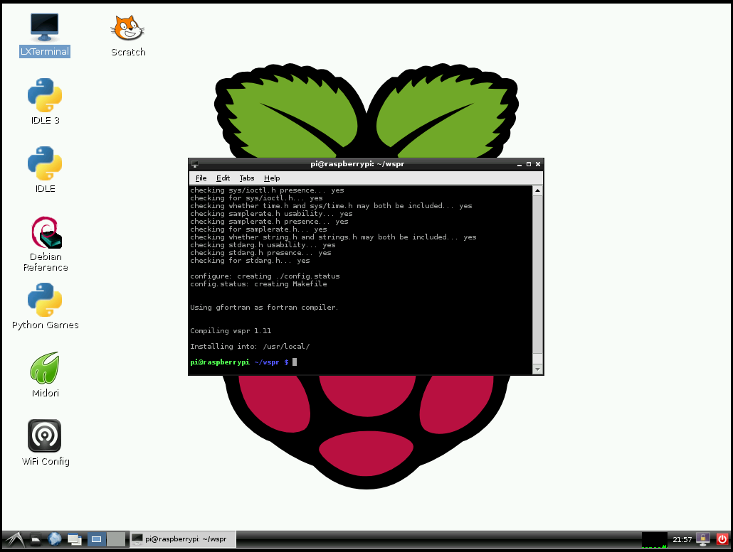Click 'checking for samplerate.h... yes' line
This screenshot has width=733, height=552.
(x=258, y=229)
